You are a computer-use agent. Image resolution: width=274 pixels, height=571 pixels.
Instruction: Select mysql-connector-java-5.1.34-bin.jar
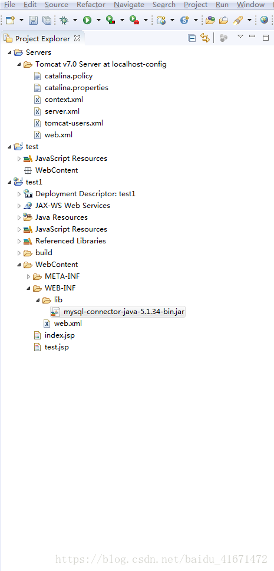pos(124,311)
